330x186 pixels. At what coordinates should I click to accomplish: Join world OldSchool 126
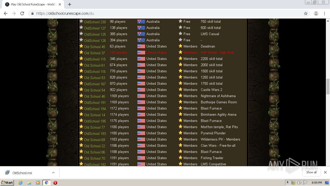pos(95,41)
